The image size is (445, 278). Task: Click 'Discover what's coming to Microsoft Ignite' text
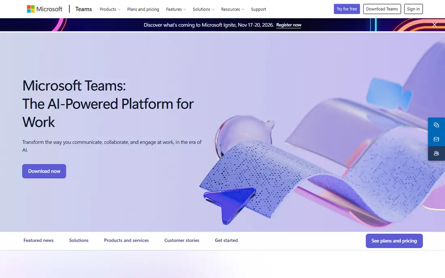tap(209, 25)
